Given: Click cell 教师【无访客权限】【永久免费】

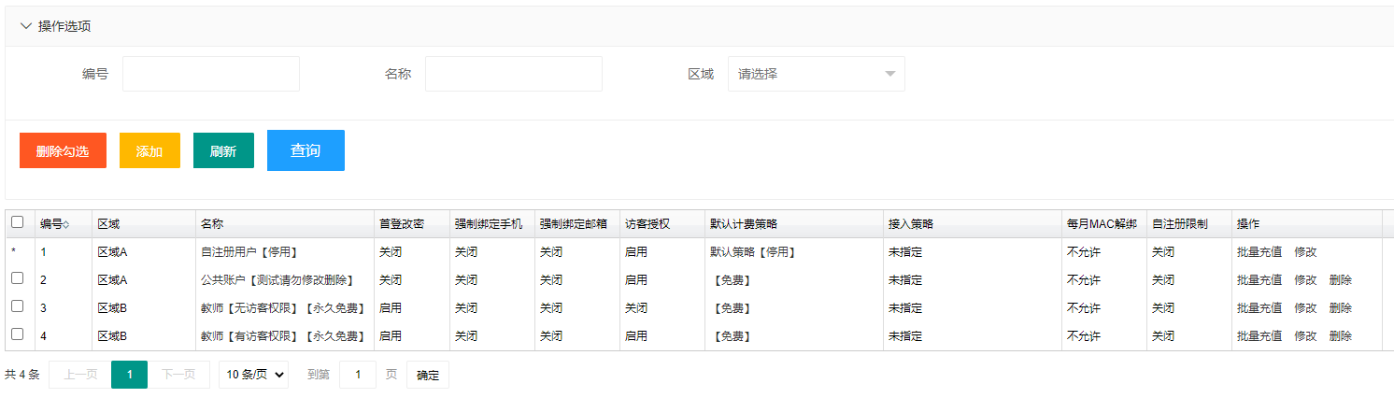Looking at the screenshot, I should (284, 308).
